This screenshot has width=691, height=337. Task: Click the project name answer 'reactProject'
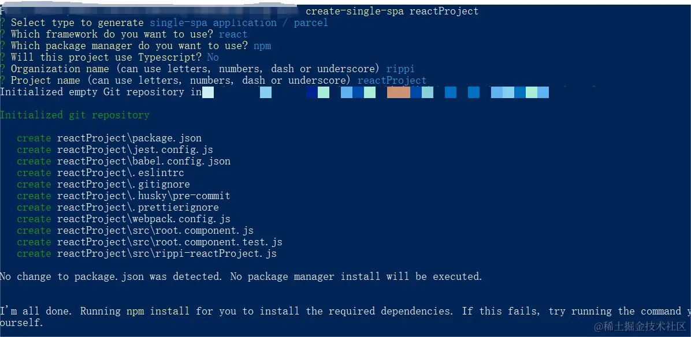392,81
